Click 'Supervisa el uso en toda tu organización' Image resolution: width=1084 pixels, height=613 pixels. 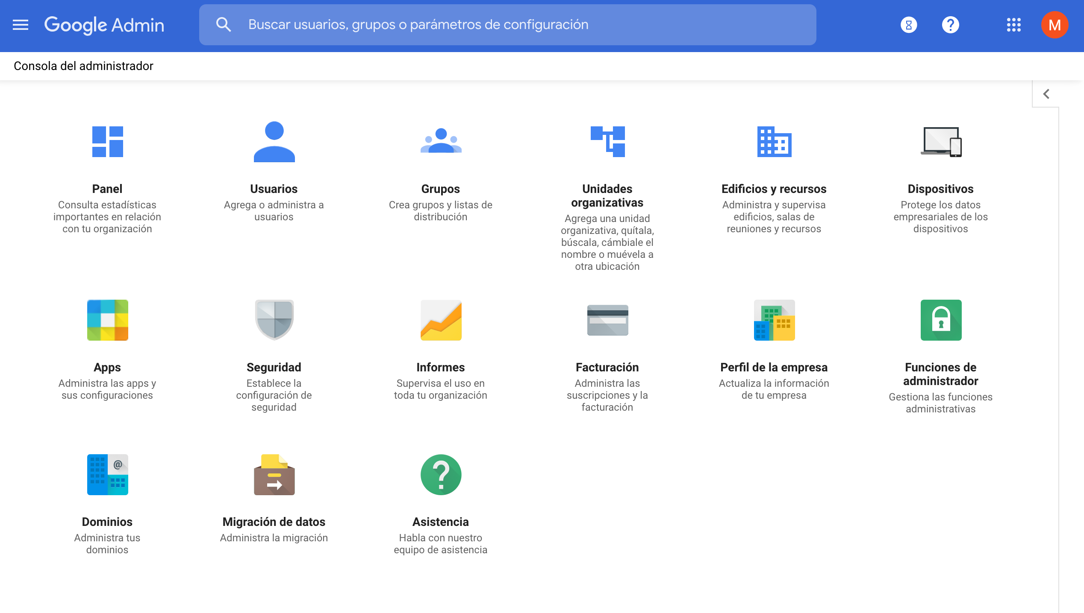(441, 389)
